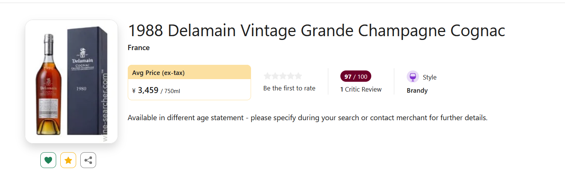Rate five stars using the last rating star
This screenshot has width=565, height=185.
[x=298, y=76]
